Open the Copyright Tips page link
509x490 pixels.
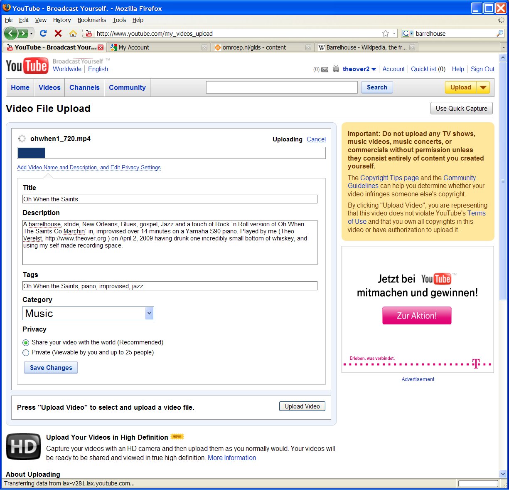389,178
